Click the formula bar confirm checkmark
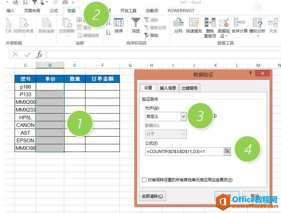Screen dimensions: 281x213 tap(28, 54)
